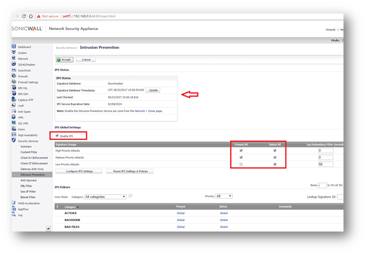Click the Accept button
Image resolution: width=367 pixels, height=255 pixels.
pos(64,60)
